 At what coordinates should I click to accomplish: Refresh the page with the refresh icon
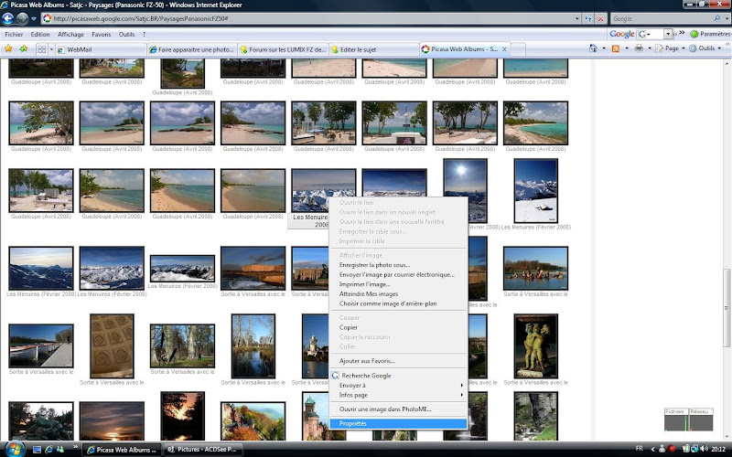click(588, 18)
